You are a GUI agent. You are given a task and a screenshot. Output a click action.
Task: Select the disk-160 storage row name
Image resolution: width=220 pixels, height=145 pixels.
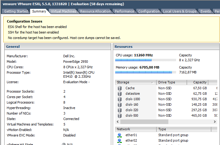tap(132, 104)
